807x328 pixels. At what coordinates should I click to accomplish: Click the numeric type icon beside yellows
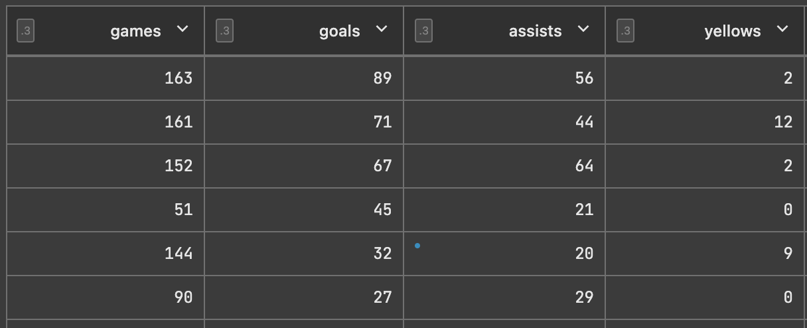pos(625,31)
